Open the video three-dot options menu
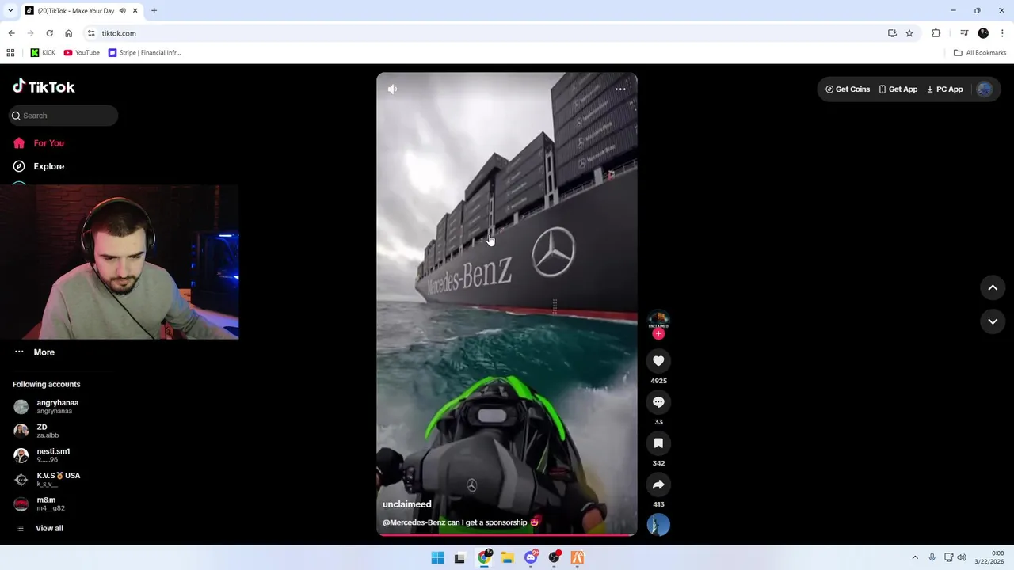Viewport: 1014px width, 570px height. (x=620, y=89)
